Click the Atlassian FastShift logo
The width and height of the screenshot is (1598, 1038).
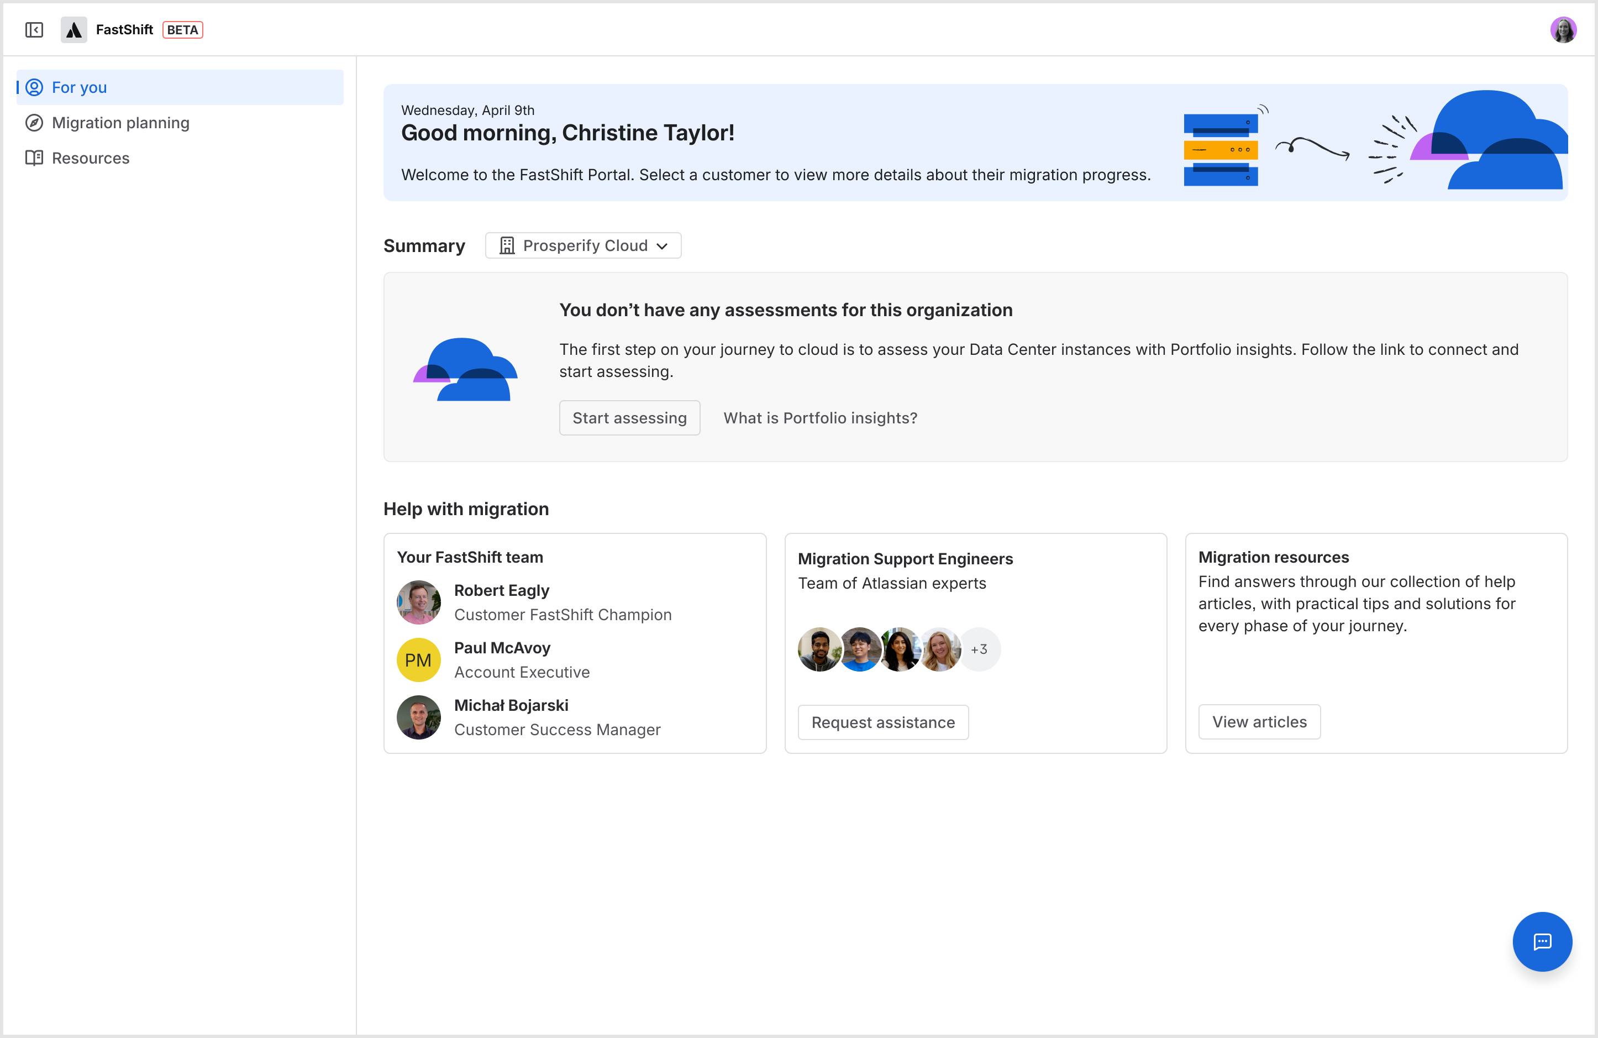tap(74, 29)
